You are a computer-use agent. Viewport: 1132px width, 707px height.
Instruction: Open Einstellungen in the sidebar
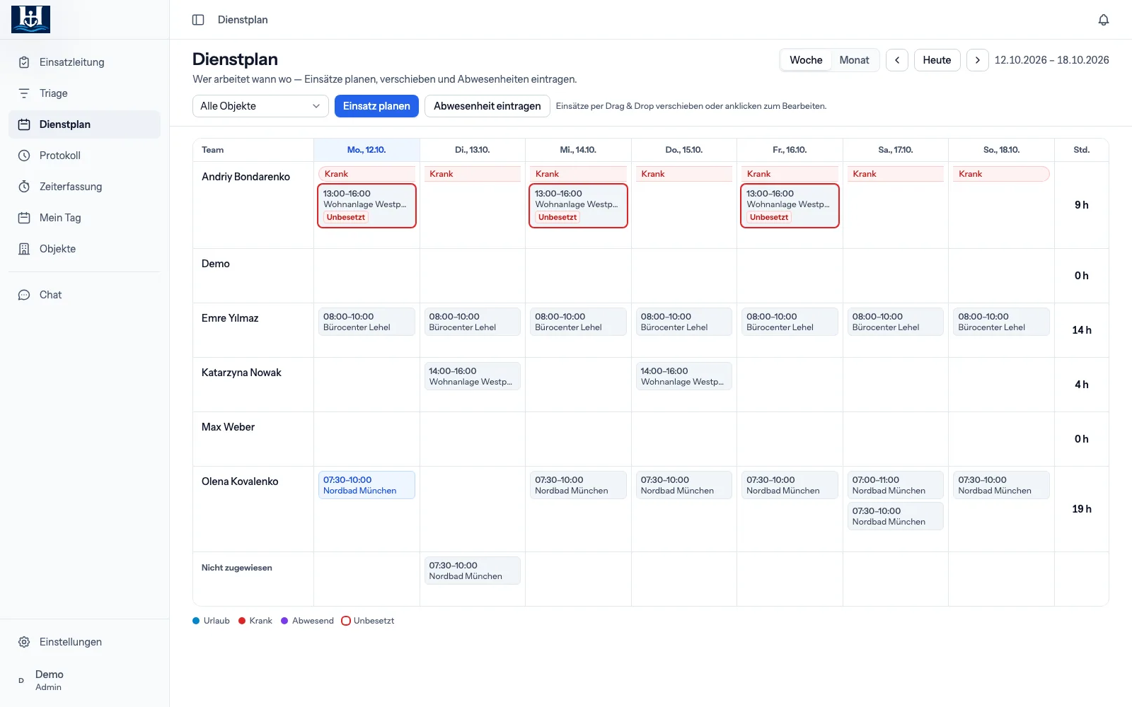[84, 642]
